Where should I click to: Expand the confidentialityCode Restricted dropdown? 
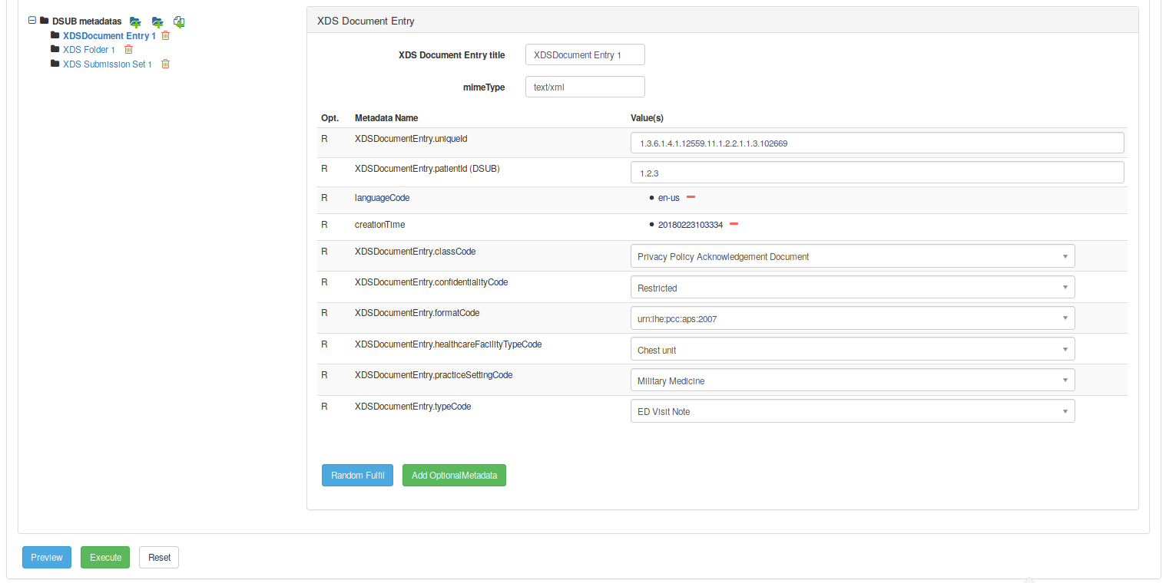pyautogui.click(x=852, y=288)
